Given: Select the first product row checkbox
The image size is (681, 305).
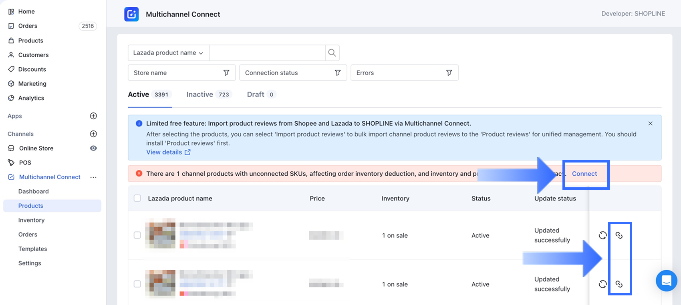Looking at the screenshot, I should [x=137, y=235].
